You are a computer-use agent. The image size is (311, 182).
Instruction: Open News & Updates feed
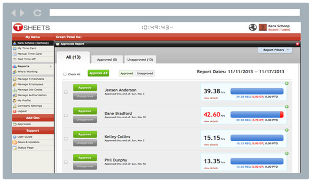point(29,142)
